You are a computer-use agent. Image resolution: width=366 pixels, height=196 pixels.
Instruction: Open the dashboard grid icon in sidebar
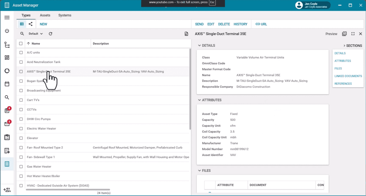point(7,57)
